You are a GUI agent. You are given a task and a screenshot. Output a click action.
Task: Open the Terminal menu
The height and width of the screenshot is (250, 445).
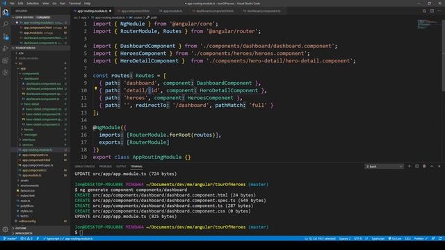[74, 3]
